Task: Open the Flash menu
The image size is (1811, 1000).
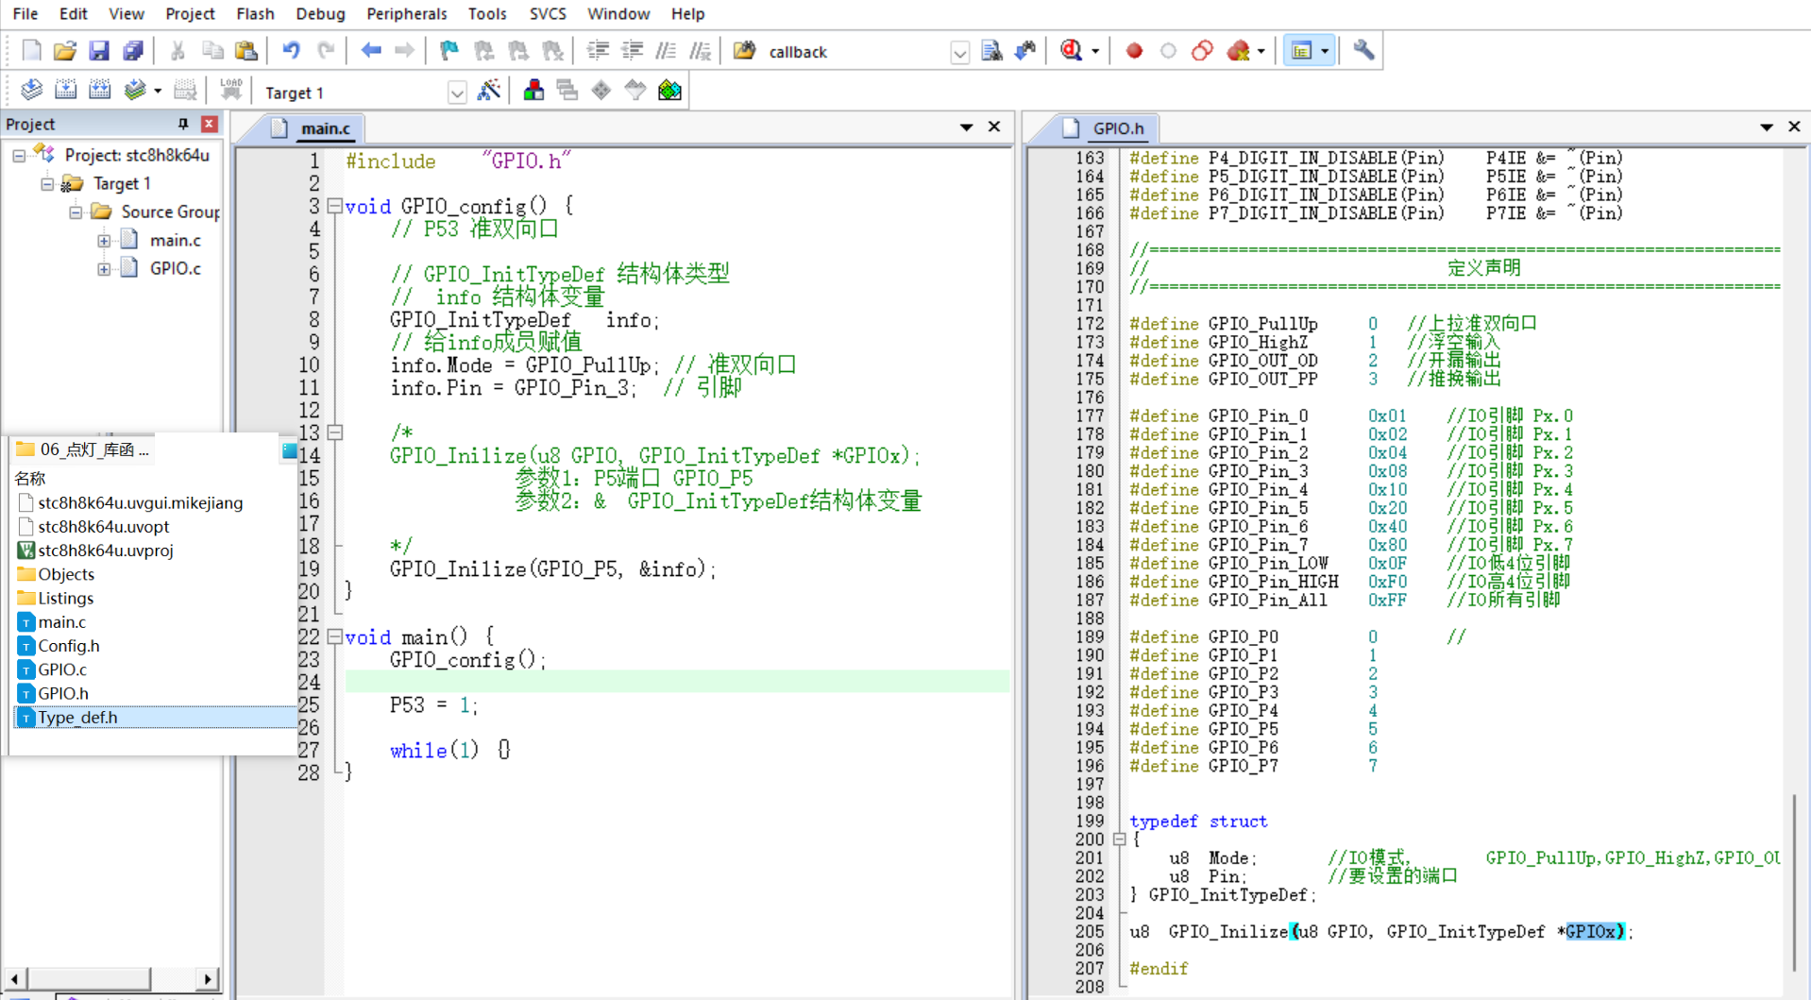Action: [x=255, y=13]
